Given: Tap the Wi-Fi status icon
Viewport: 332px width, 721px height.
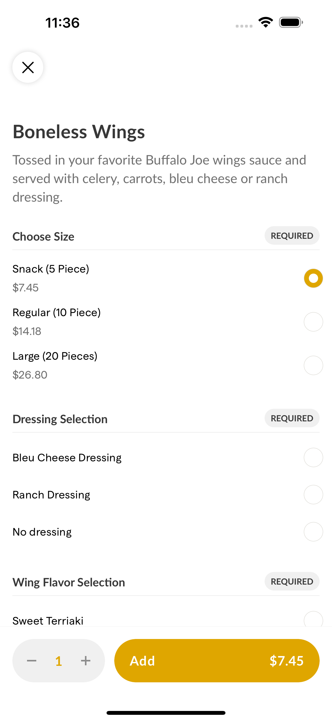Looking at the screenshot, I should click(266, 22).
